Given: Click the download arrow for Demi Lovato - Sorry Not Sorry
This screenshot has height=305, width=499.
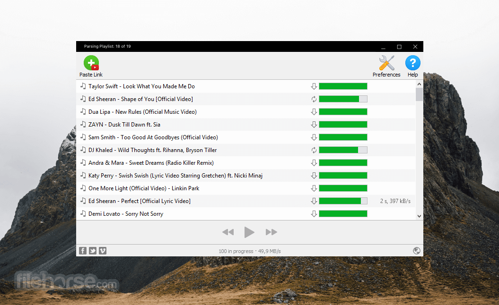Looking at the screenshot, I should point(314,213).
